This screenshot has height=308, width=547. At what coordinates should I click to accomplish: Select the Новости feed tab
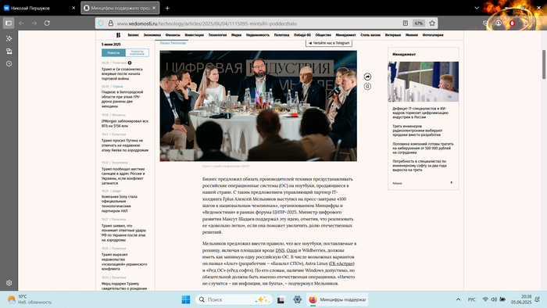tap(113, 52)
